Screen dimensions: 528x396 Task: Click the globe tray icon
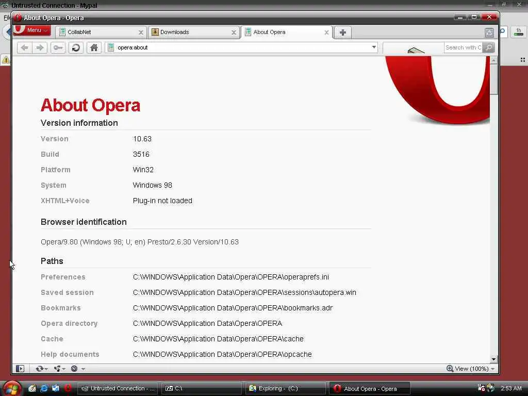coord(491,388)
